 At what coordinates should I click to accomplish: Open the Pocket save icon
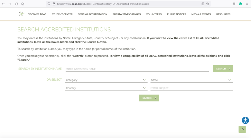tap(234, 4)
